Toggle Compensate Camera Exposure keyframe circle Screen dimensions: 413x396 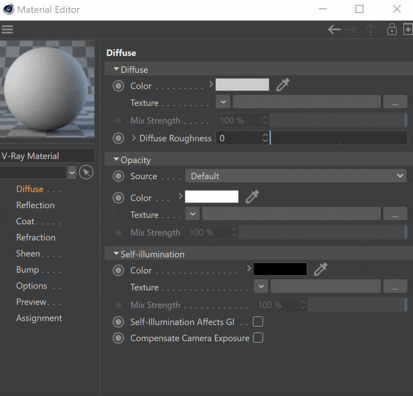coord(118,338)
